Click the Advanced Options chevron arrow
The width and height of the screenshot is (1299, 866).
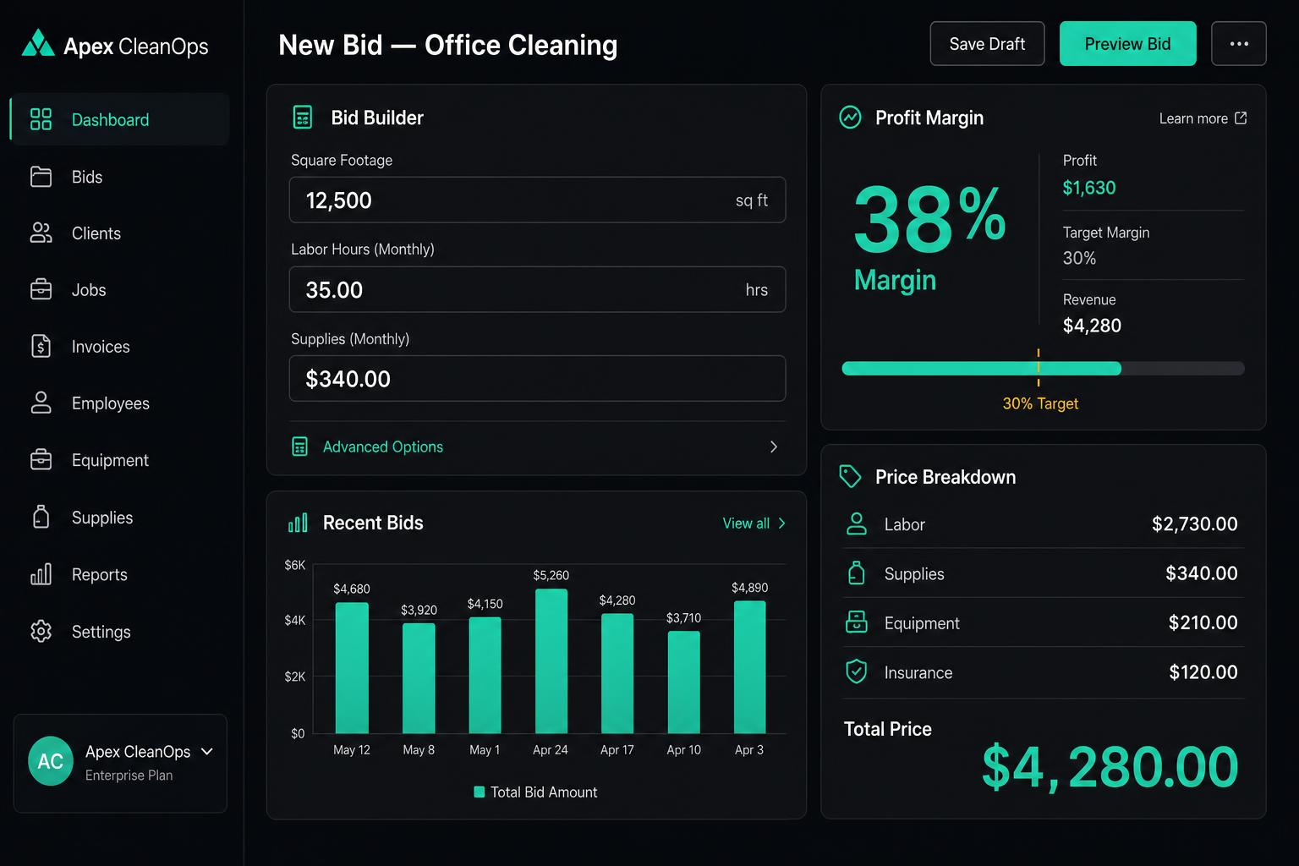(x=773, y=447)
